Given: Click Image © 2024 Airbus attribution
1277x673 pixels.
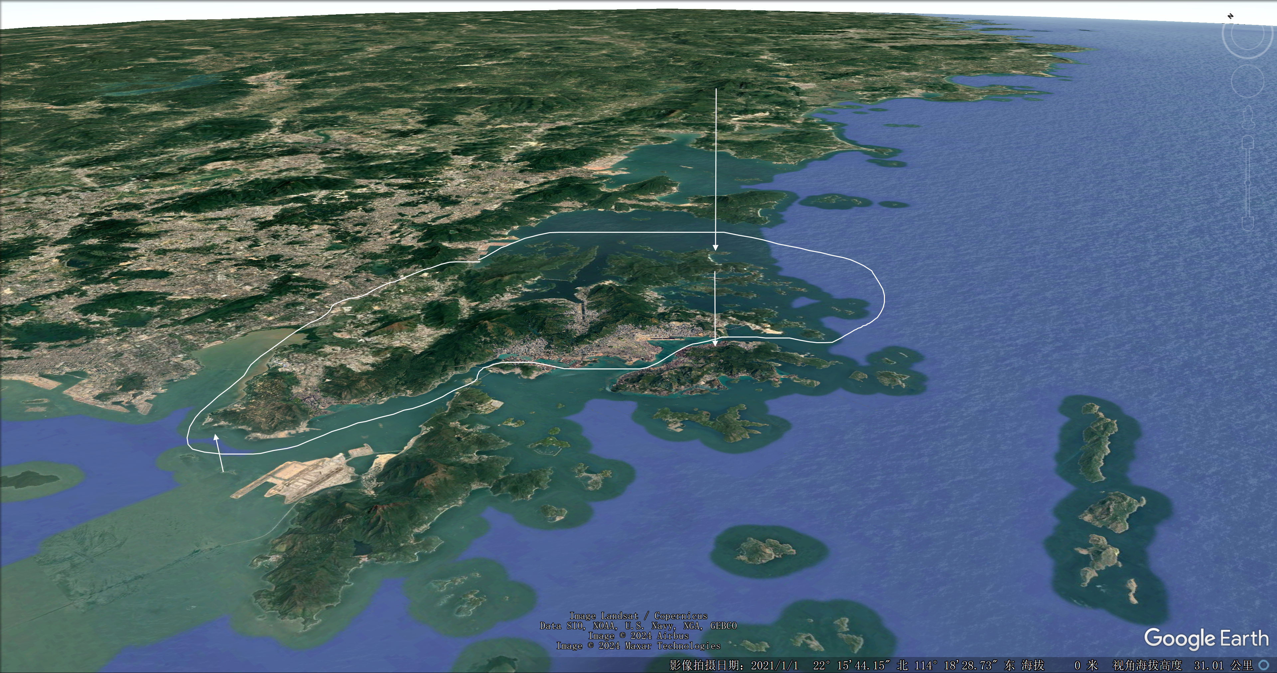Looking at the screenshot, I should point(638,636).
